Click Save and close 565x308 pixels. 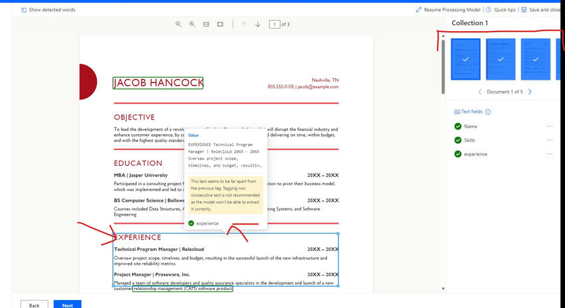540,10
